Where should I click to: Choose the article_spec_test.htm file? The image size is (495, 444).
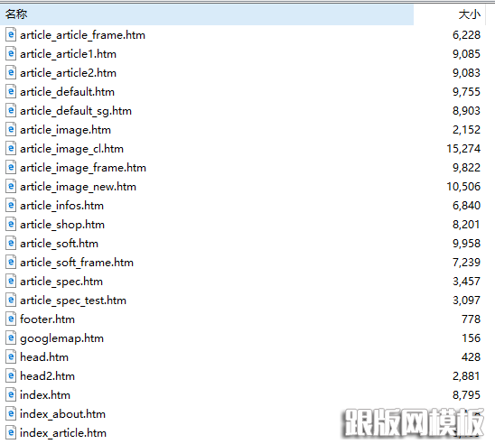click(73, 301)
